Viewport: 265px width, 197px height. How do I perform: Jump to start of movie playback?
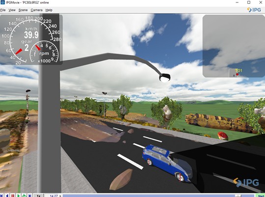[x=1, y=196]
